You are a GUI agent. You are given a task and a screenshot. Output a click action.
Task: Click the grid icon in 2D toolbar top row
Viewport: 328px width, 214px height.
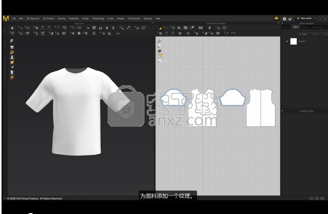pyautogui.click(x=225, y=28)
